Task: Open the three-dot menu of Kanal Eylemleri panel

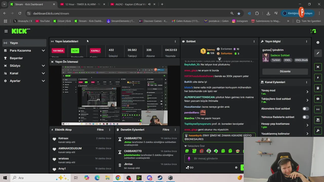Action: click(x=307, y=82)
